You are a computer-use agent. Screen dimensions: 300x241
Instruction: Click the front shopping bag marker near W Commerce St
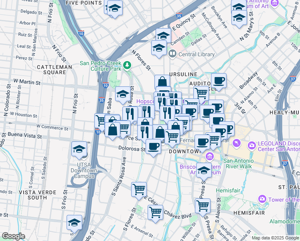(112, 130)
